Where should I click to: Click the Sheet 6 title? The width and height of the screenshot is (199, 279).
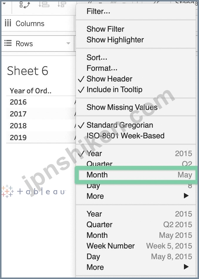pos(27,71)
